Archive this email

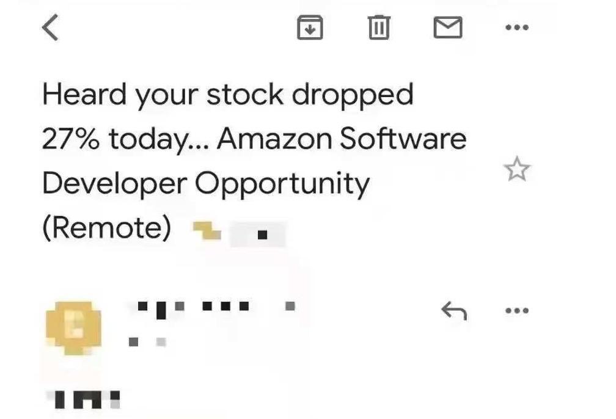pos(310,28)
